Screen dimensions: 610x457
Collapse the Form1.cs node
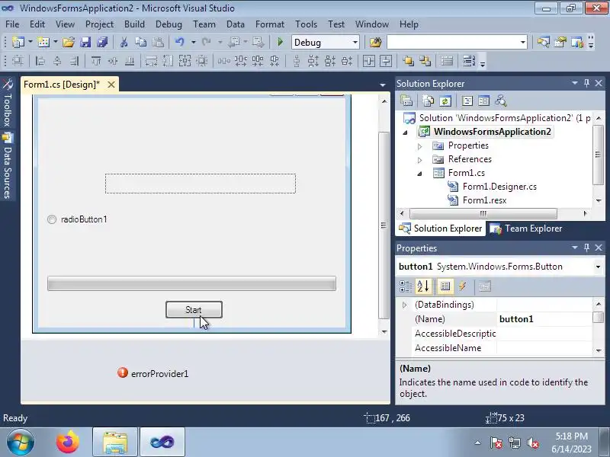[x=420, y=174]
